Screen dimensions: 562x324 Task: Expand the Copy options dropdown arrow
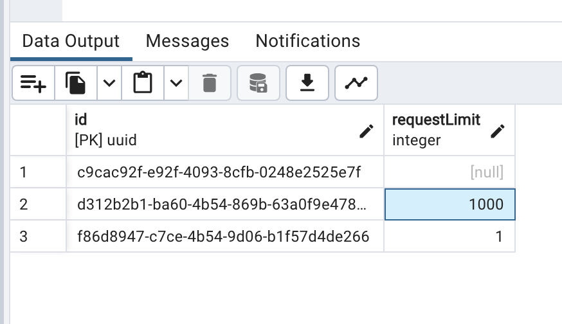point(109,83)
